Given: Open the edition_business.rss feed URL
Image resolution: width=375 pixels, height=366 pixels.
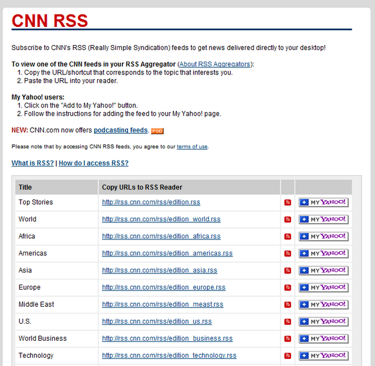Looking at the screenshot, I should pyautogui.click(x=167, y=338).
